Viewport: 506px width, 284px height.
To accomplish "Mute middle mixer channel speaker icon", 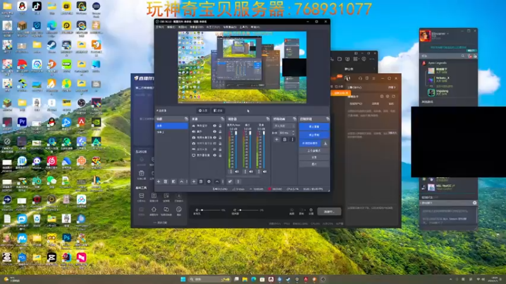I will coord(250,172).
